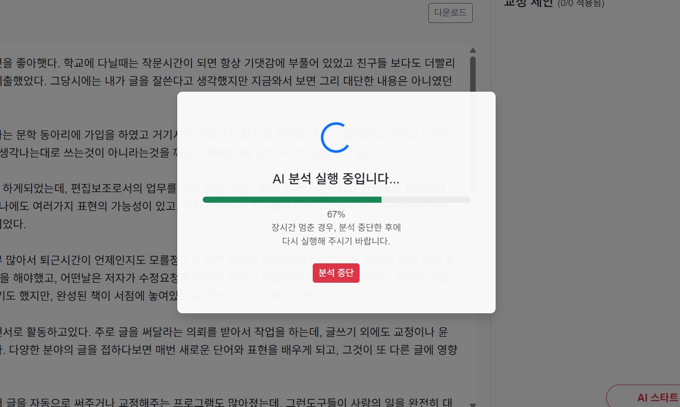
Task: Click the 67% progress label
Action: 336,214
